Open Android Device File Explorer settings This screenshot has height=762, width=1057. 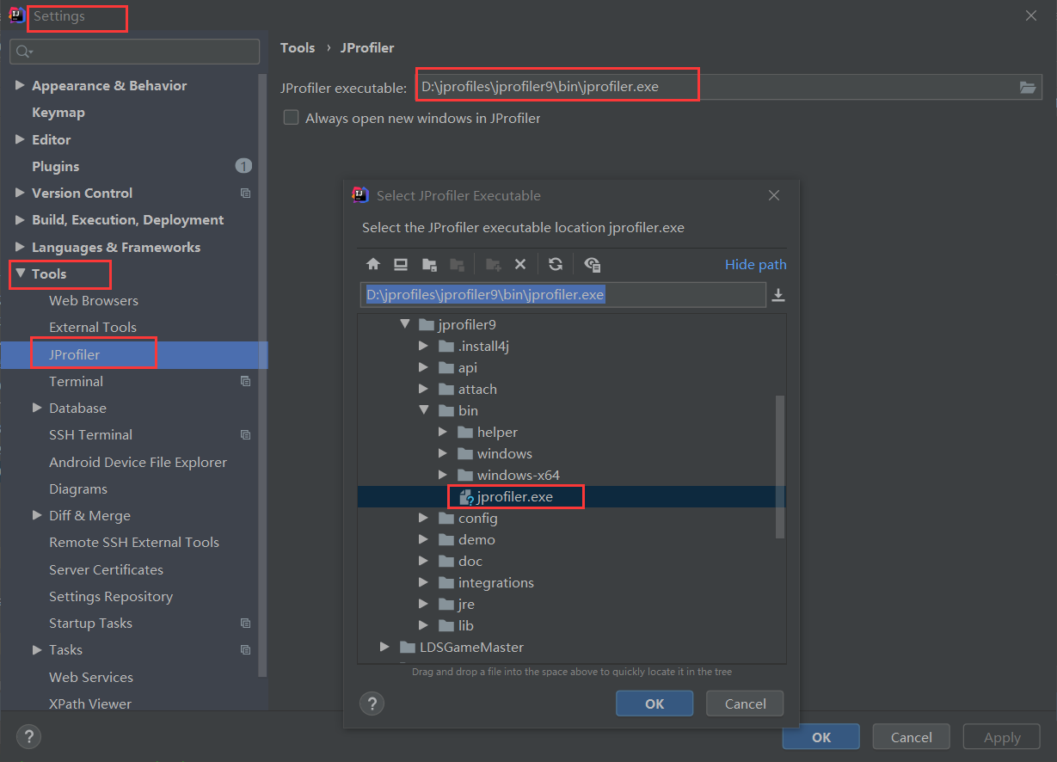click(138, 462)
